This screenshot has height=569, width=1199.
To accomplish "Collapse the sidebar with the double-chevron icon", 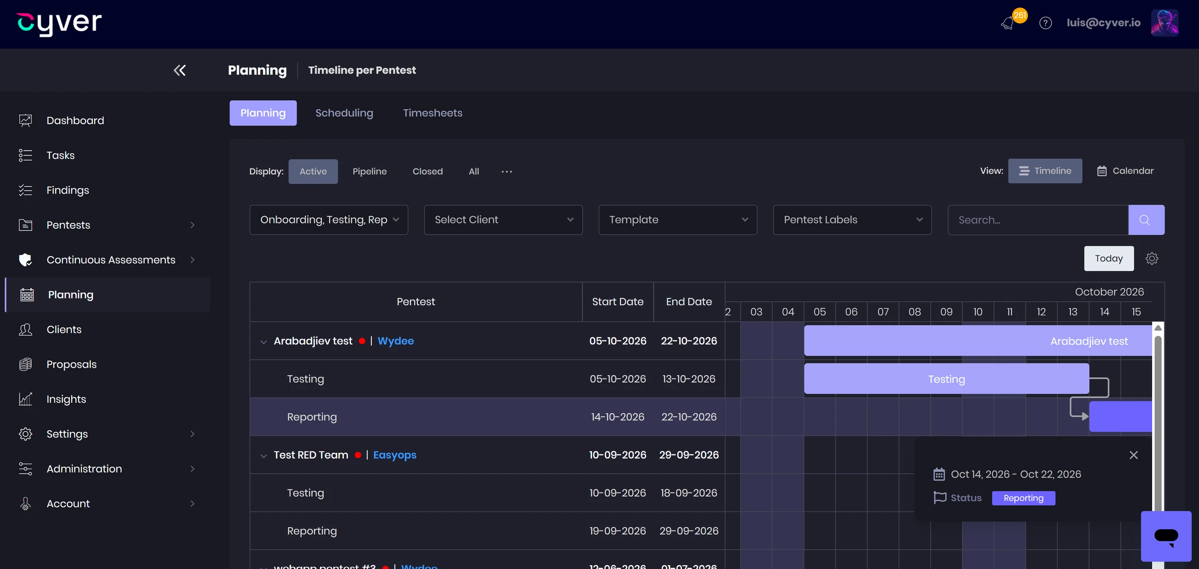I will [179, 70].
